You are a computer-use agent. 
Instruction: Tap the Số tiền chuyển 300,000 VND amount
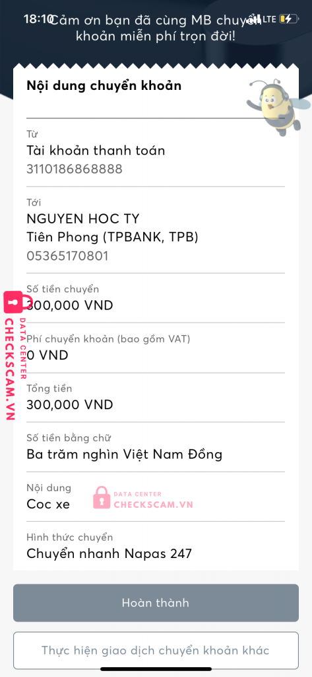pos(70,305)
